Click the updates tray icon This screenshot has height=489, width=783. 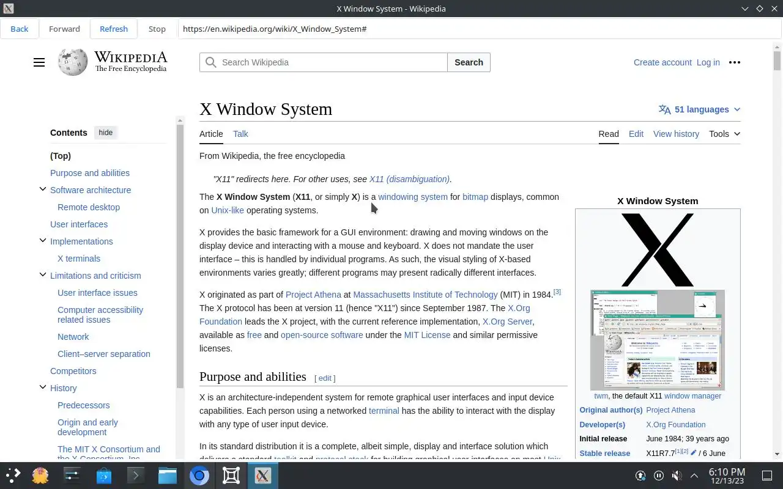click(x=640, y=475)
